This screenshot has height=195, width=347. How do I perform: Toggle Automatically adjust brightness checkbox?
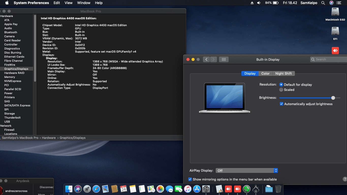pos(281,104)
